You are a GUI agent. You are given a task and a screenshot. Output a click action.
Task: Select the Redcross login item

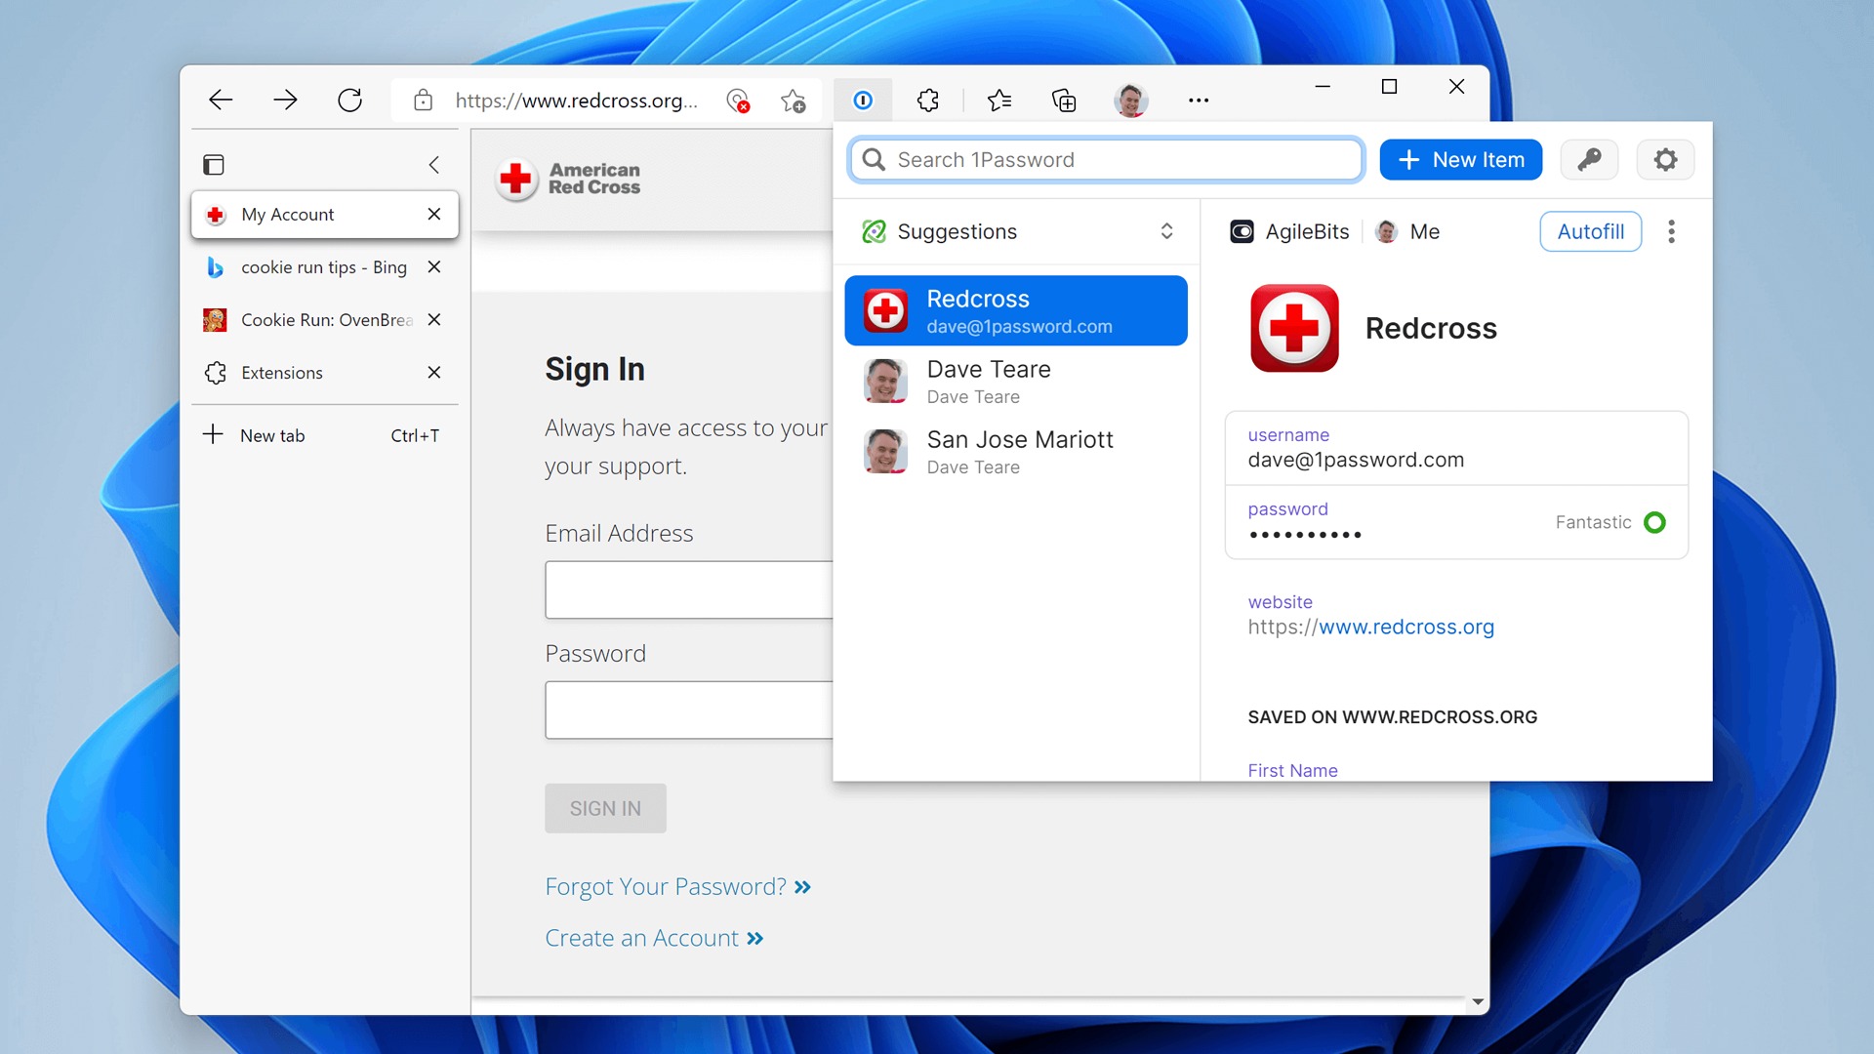pos(1015,310)
